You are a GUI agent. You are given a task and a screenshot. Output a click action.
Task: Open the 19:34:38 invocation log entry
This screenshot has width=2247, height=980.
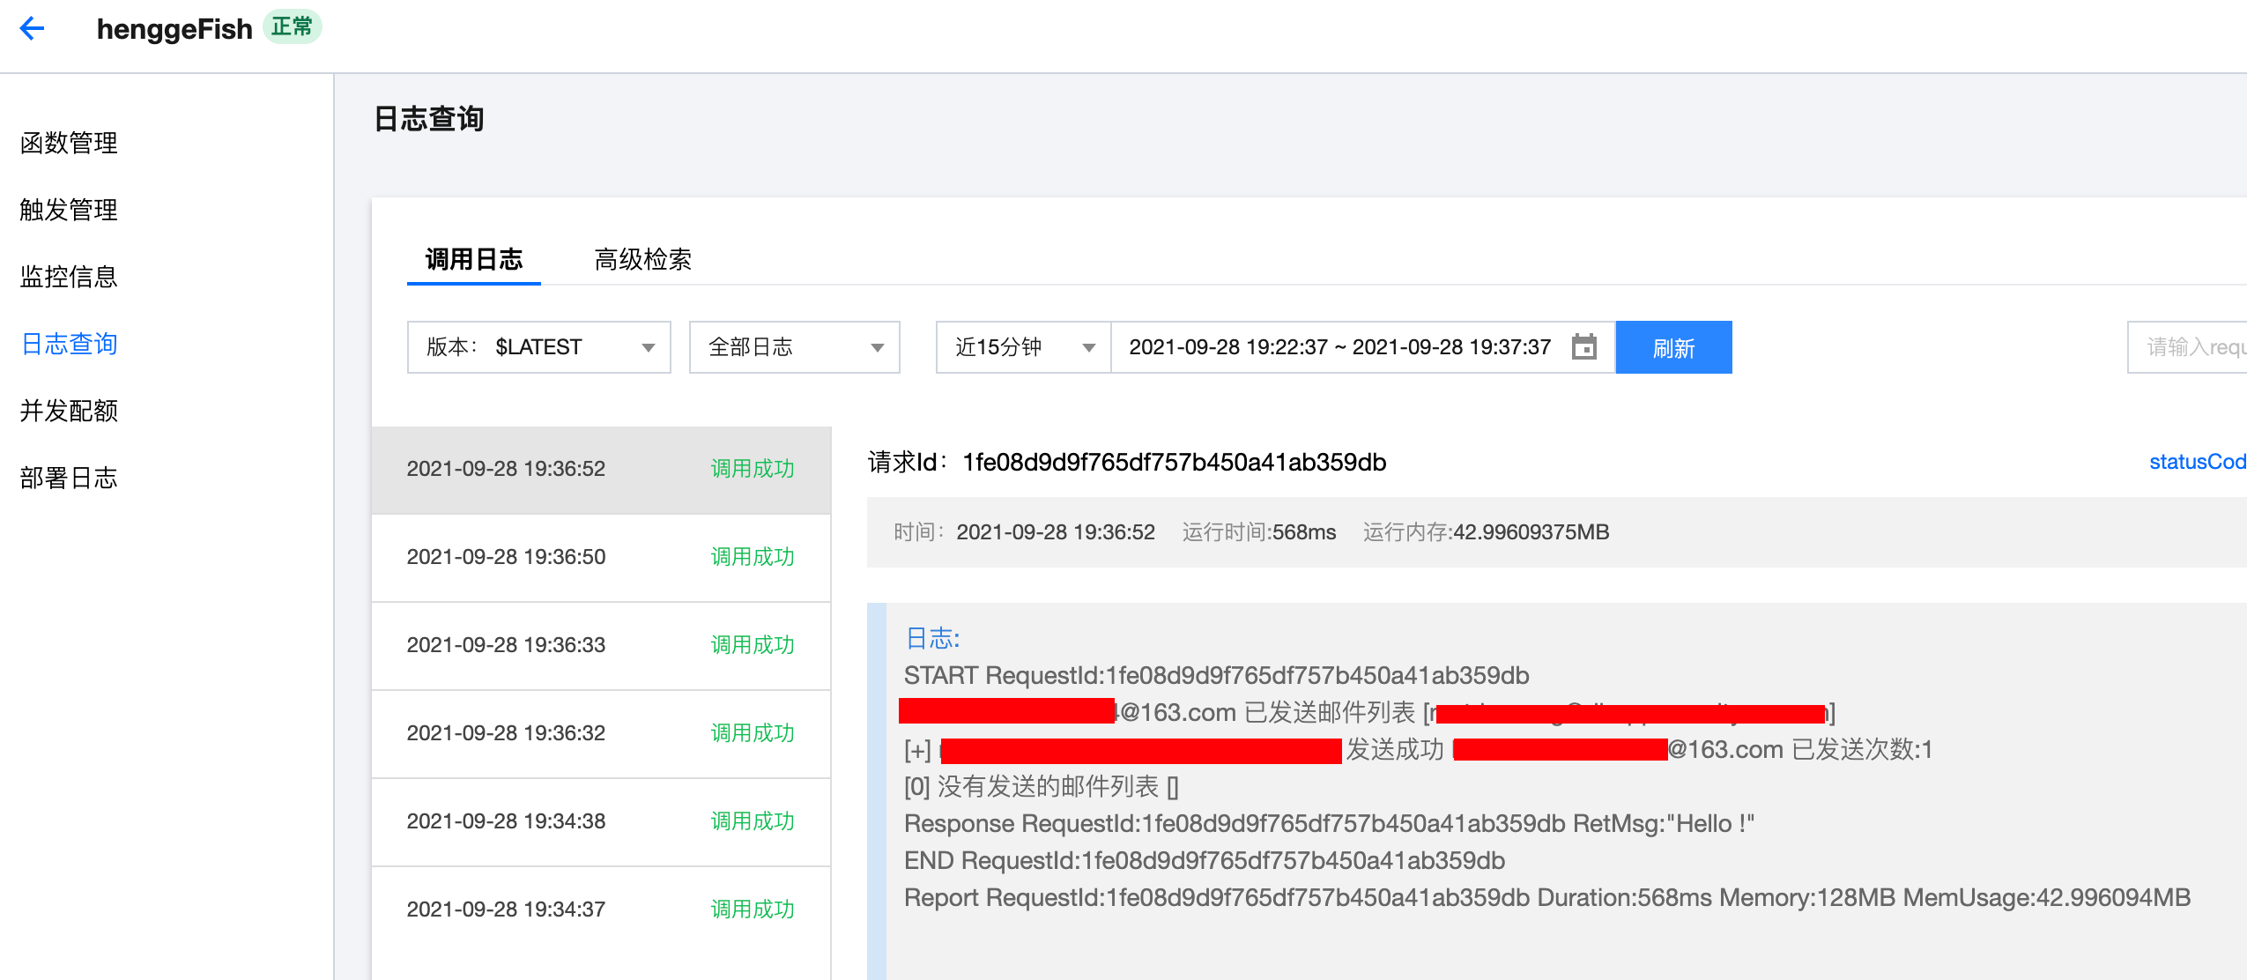click(x=600, y=821)
